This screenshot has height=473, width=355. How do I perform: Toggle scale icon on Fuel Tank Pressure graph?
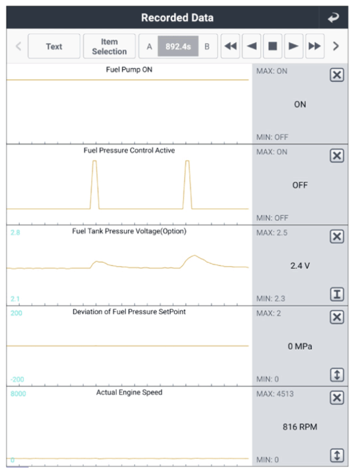point(337,294)
